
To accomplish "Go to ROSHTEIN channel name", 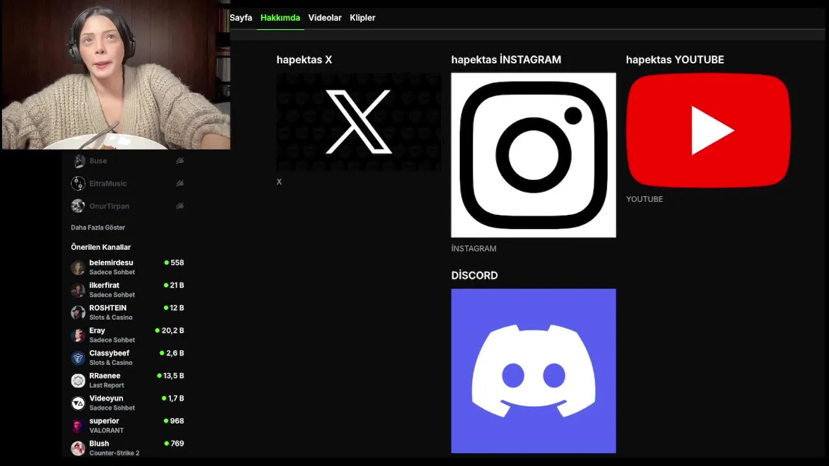I will pyautogui.click(x=108, y=308).
